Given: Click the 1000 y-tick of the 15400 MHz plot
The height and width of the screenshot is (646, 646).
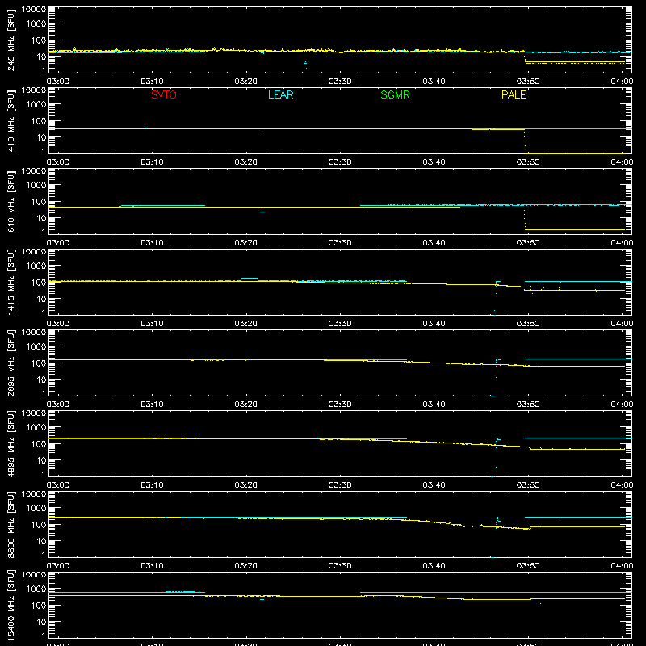Looking at the screenshot, I should point(36,589).
